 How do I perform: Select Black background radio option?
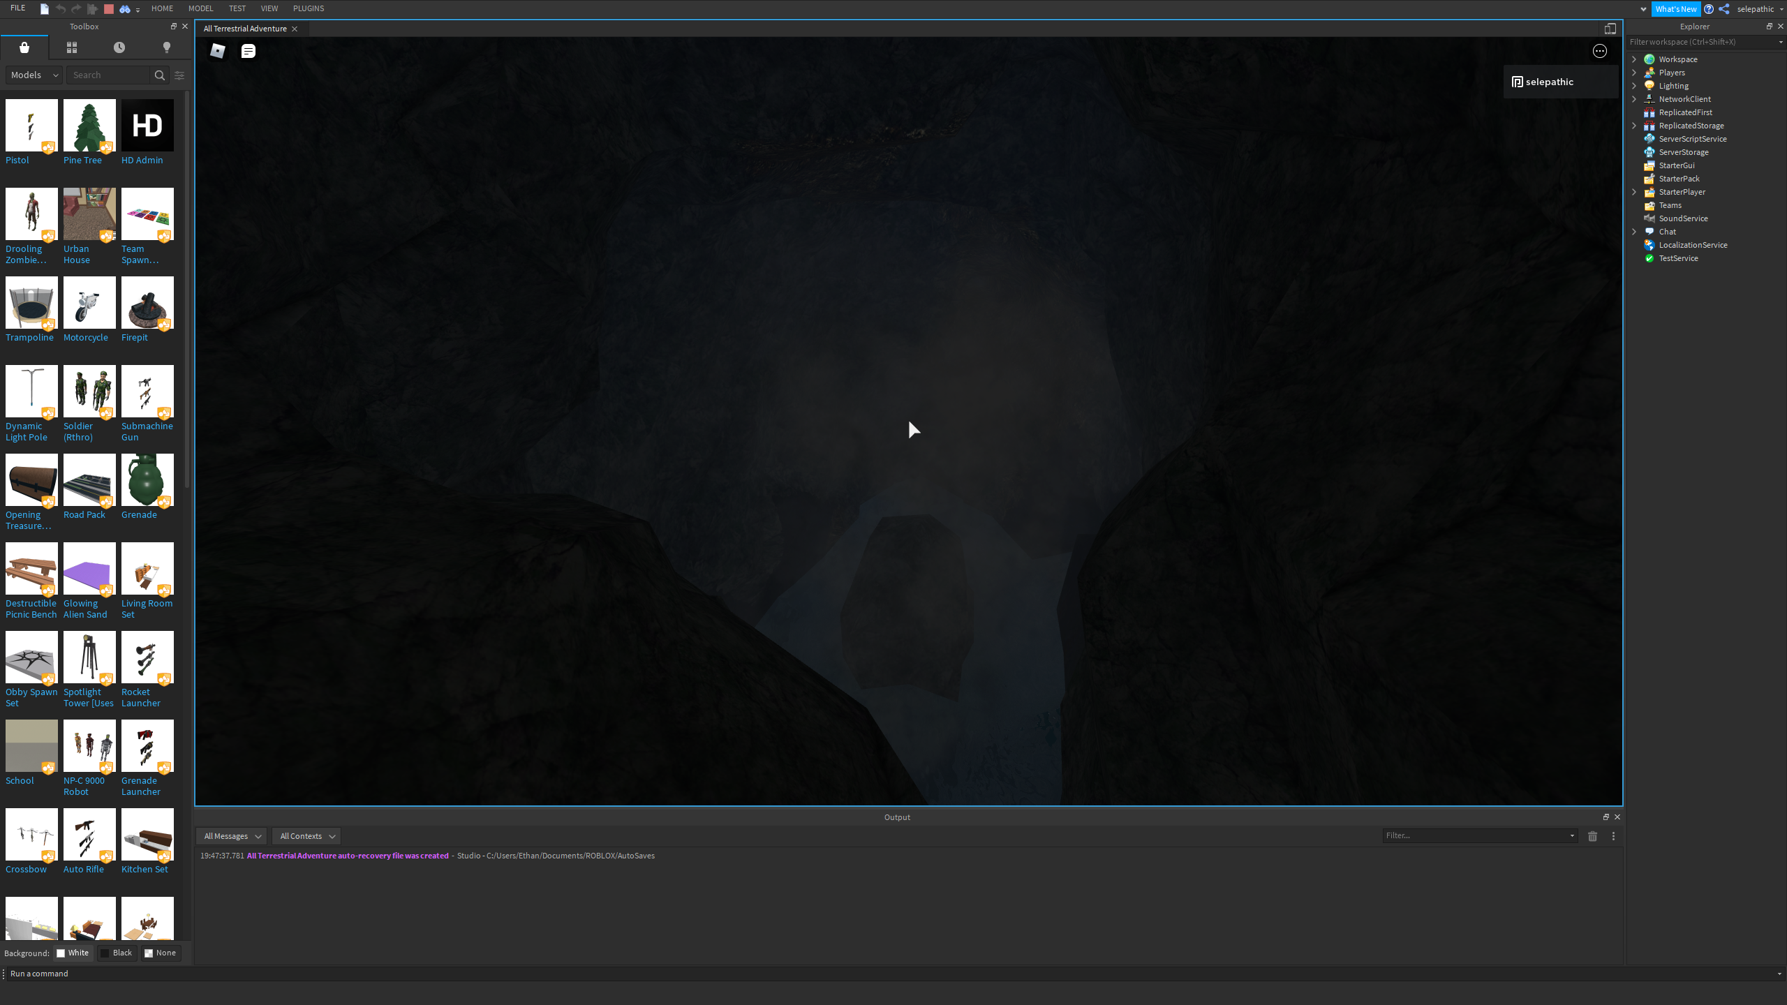[117, 953]
